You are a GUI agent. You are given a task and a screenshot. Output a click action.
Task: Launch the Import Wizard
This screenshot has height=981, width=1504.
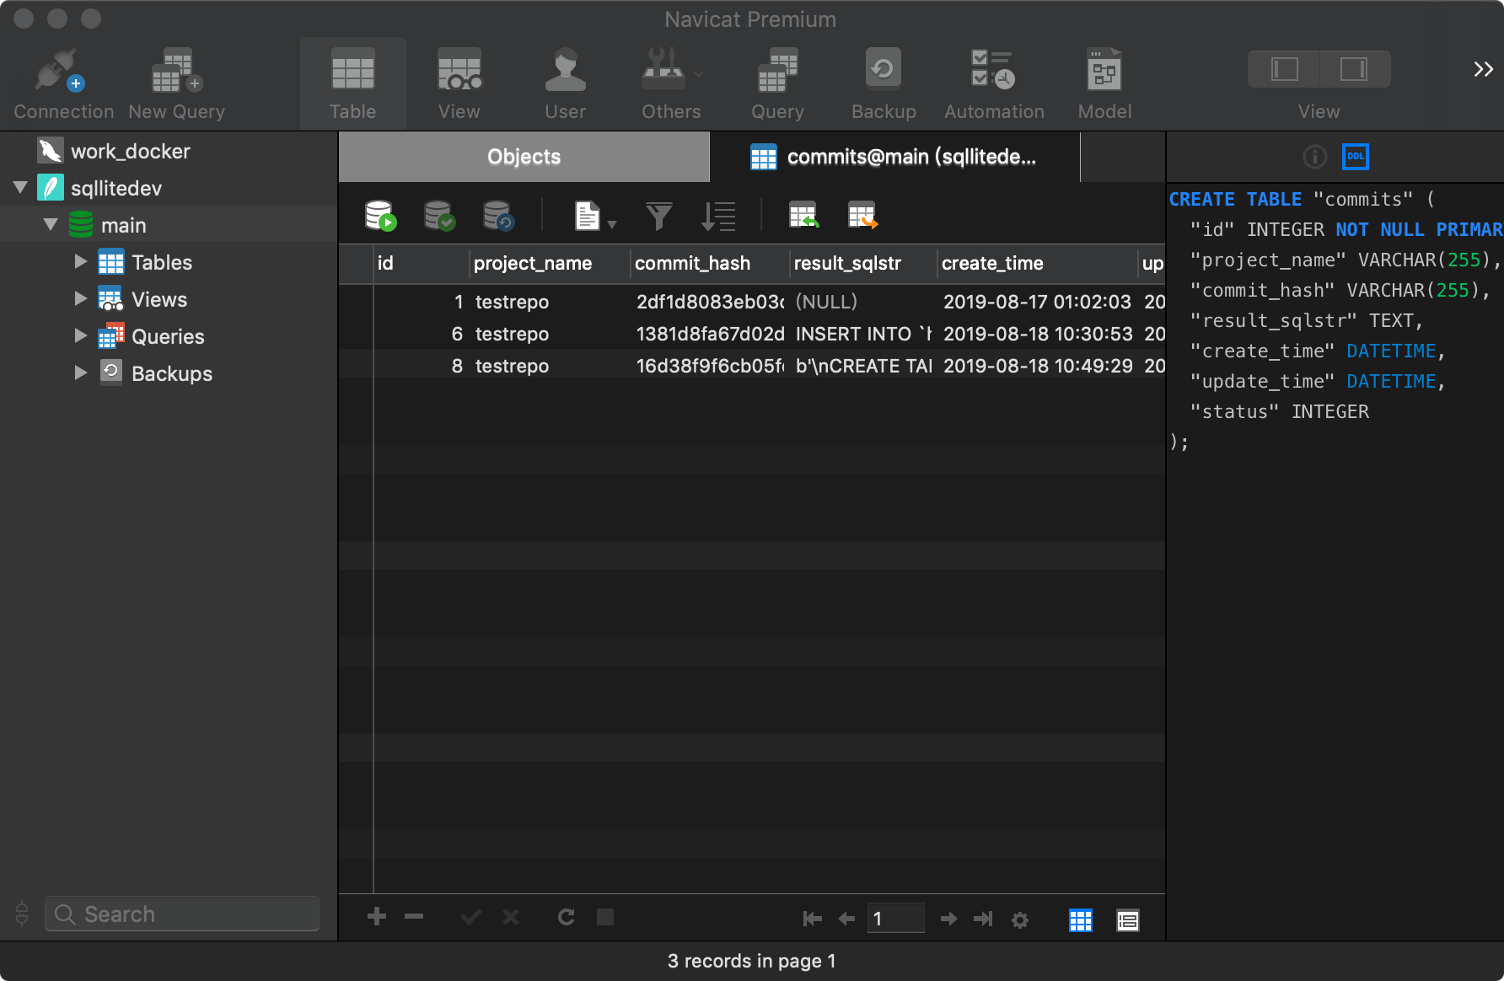(804, 215)
